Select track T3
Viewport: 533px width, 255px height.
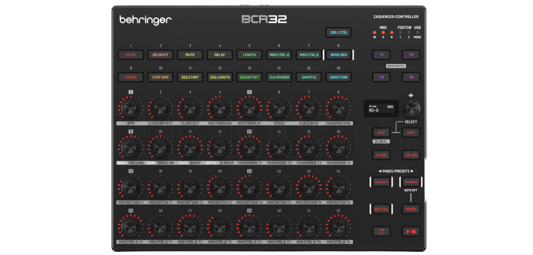point(382,77)
